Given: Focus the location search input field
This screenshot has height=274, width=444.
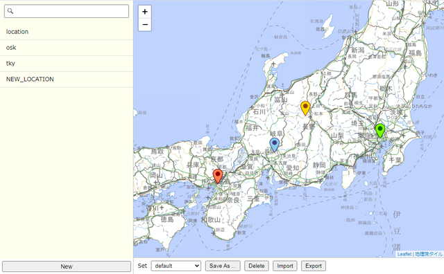Looking at the screenshot, I should click(67, 11).
